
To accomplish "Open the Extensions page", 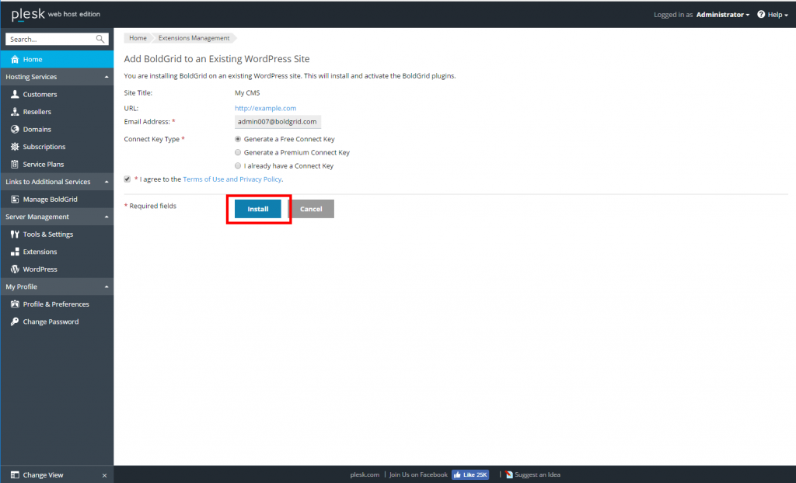I will pos(57,252).
